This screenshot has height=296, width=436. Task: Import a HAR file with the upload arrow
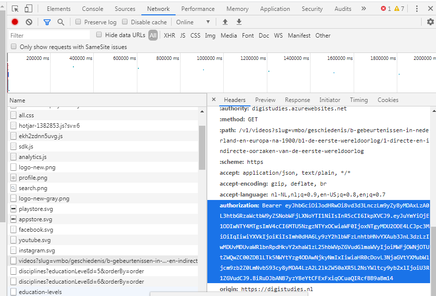225,22
